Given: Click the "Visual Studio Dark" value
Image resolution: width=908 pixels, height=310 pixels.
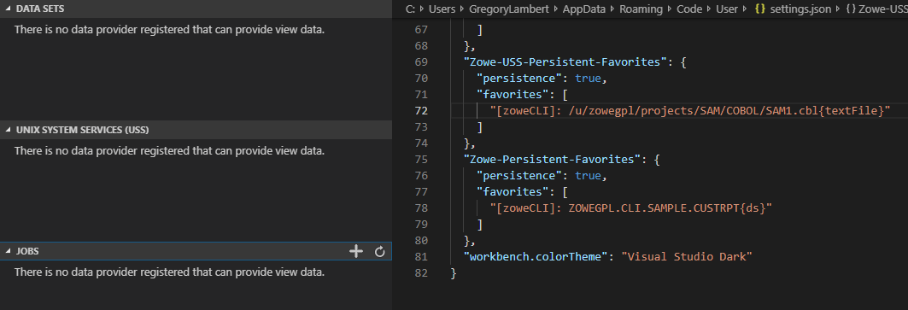Looking at the screenshot, I should point(686,257).
